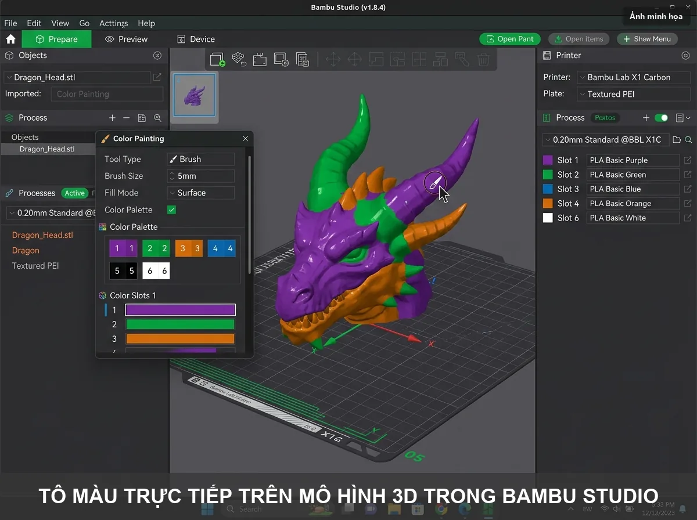
Task: Open Dragon_Head.stl external edit icon
Action: pos(157,77)
